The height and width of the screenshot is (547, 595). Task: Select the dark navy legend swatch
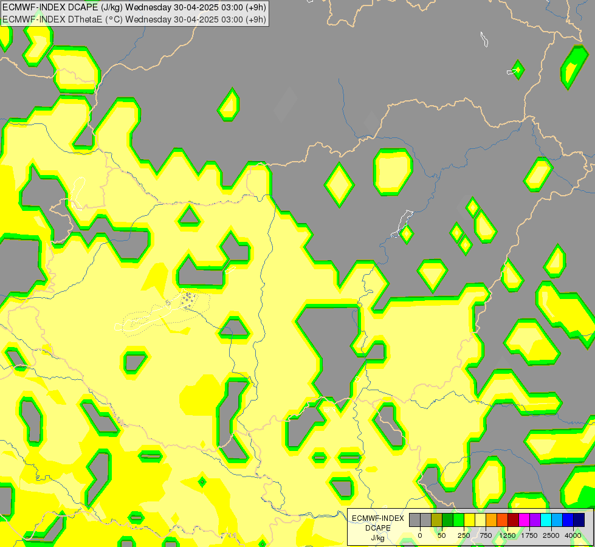pos(579,520)
